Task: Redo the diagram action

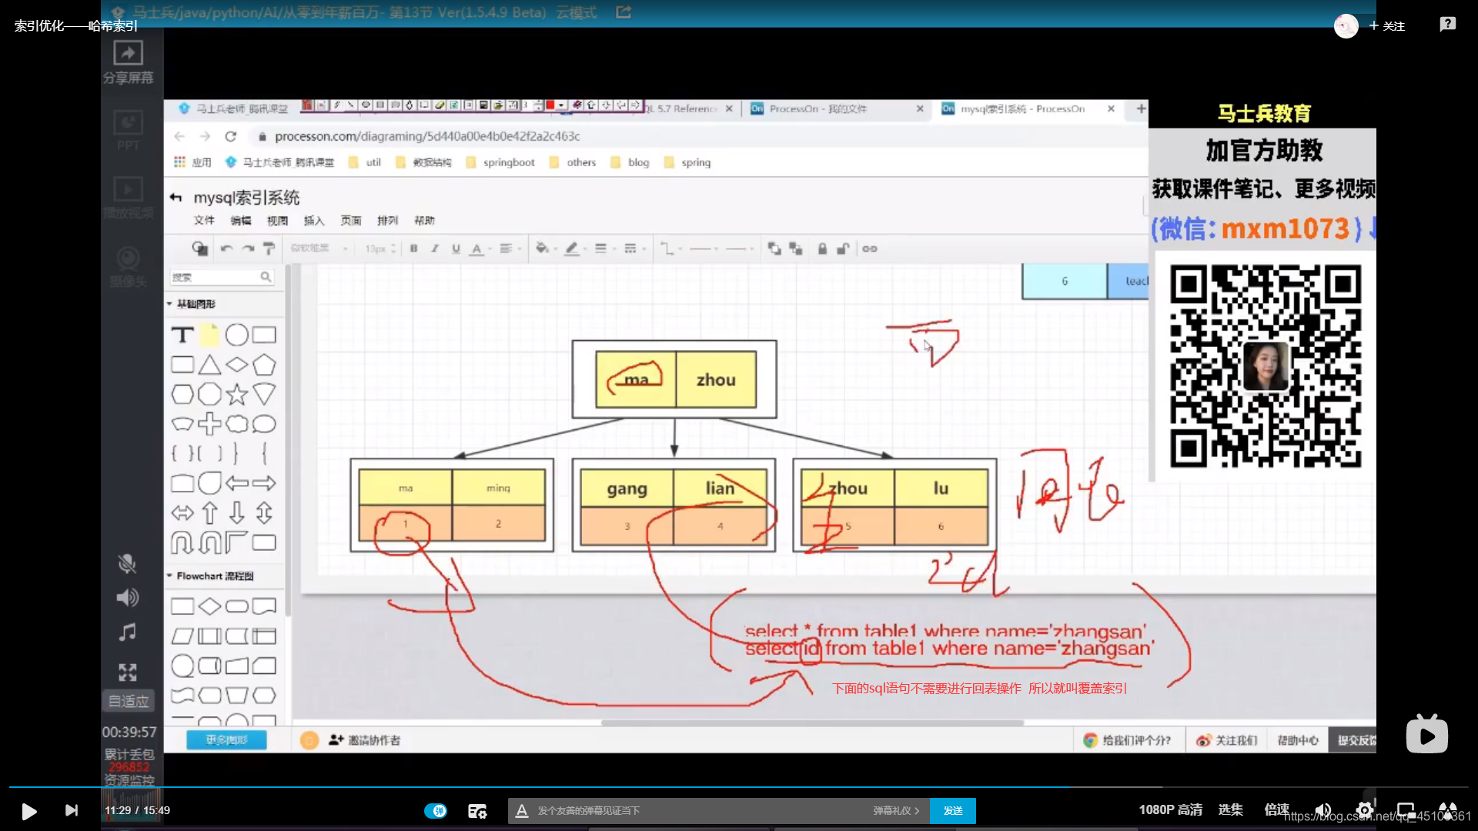Action: tap(248, 249)
